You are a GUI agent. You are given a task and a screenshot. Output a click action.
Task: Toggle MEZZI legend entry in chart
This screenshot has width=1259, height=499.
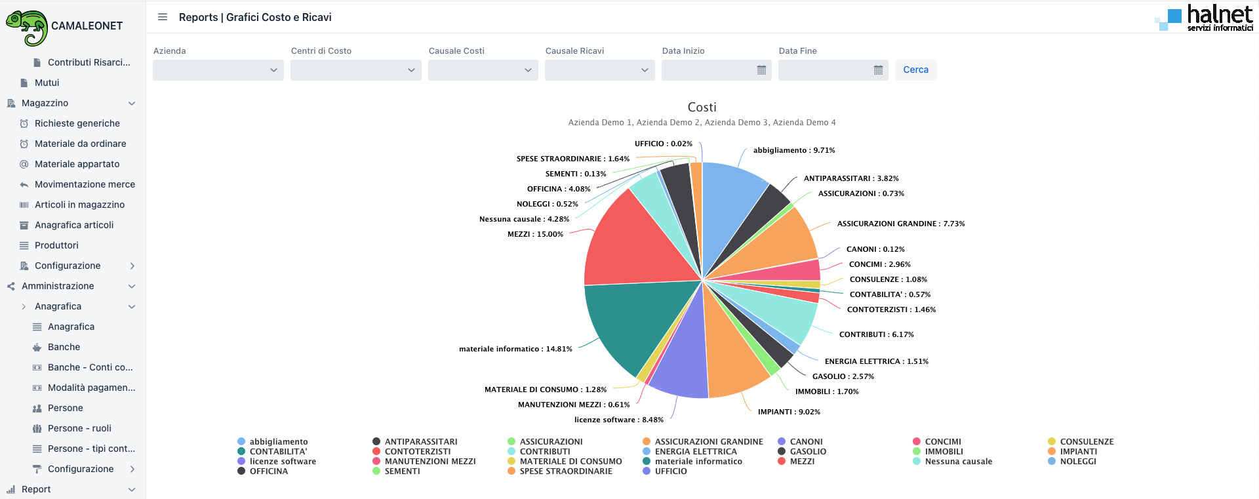[796, 462]
